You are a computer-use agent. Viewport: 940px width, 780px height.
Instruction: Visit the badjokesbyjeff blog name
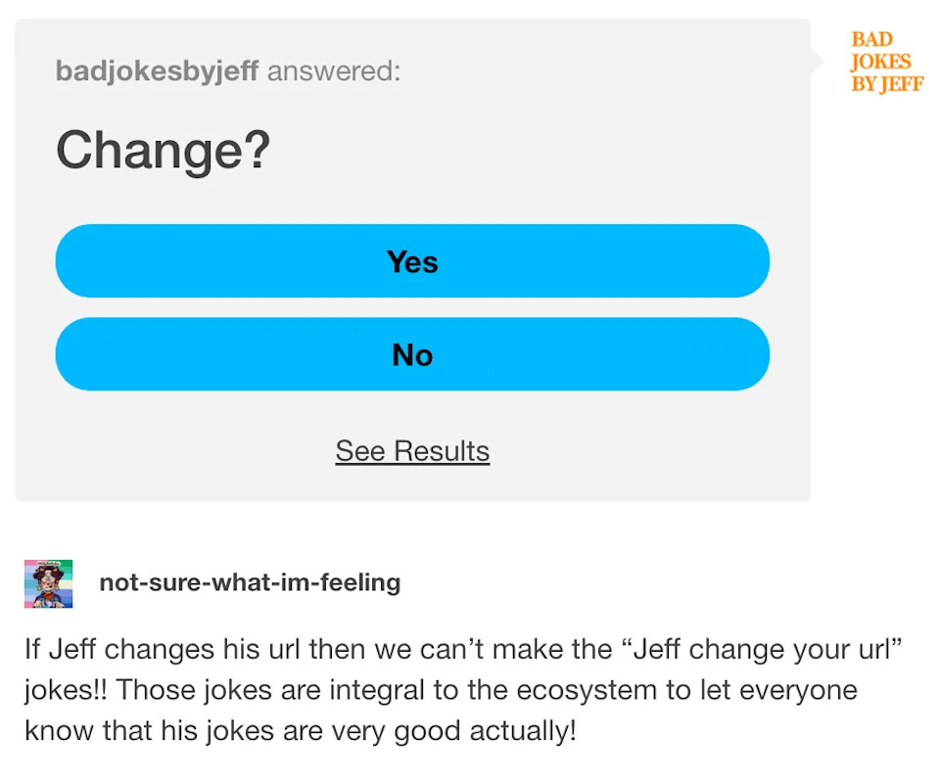click(x=157, y=71)
